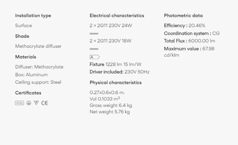This screenshot has height=145, width=238.
Task: Select the Methacrylate diffuser shade text
Action: click(x=38, y=46)
